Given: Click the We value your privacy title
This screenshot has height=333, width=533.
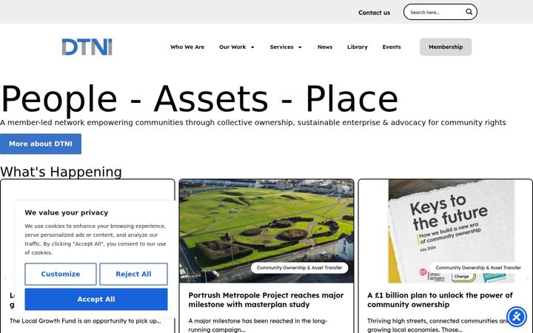Looking at the screenshot, I should tap(67, 212).
